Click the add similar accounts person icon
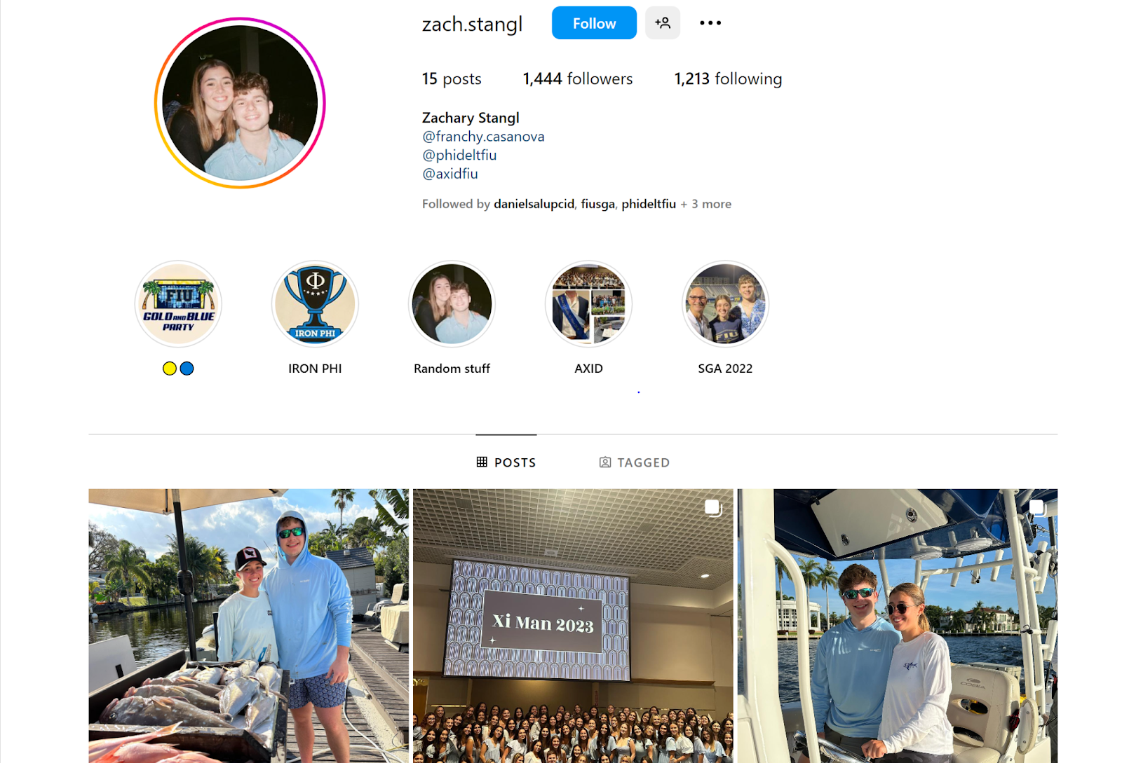This screenshot has height=763, width=1122. [x=663, y=23]
